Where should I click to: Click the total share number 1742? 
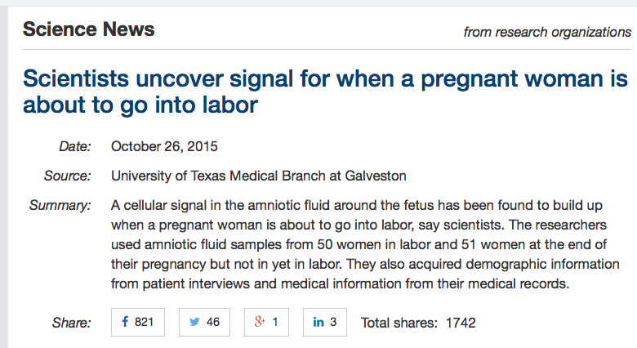[461, 323]
